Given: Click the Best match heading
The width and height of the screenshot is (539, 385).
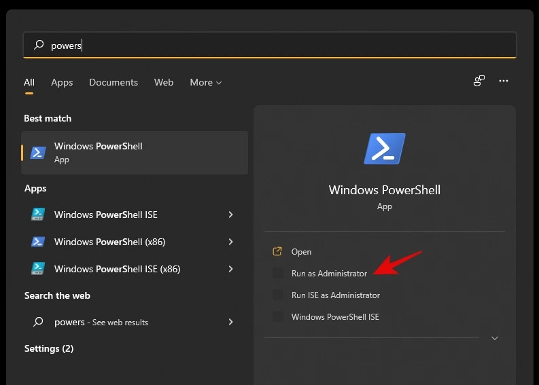Looking at the screenshot, I should tap(48, 119).
